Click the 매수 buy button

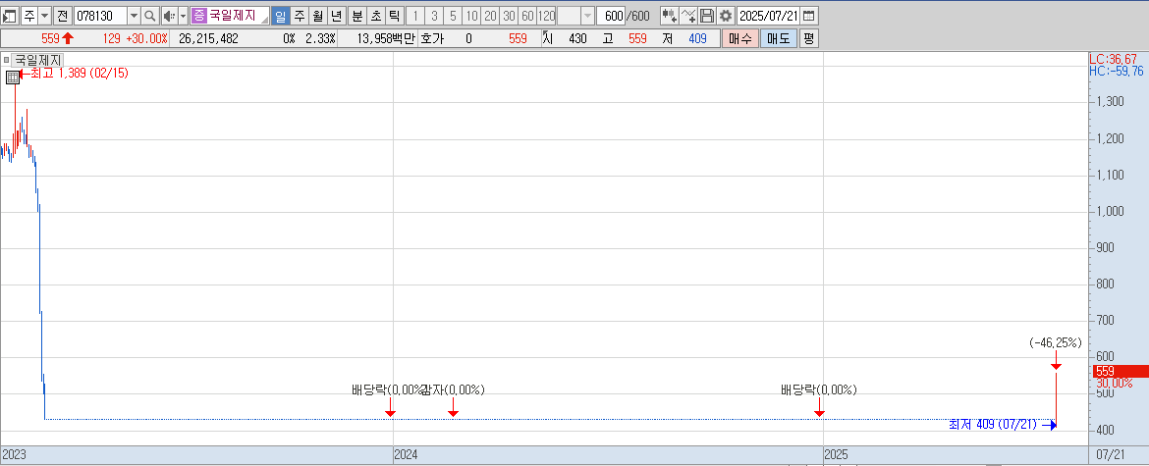coord(740,39)
